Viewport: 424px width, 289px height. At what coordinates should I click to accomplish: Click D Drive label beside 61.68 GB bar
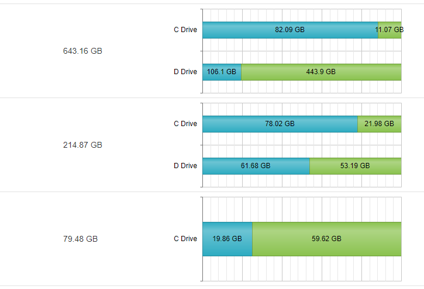point(185,166)
